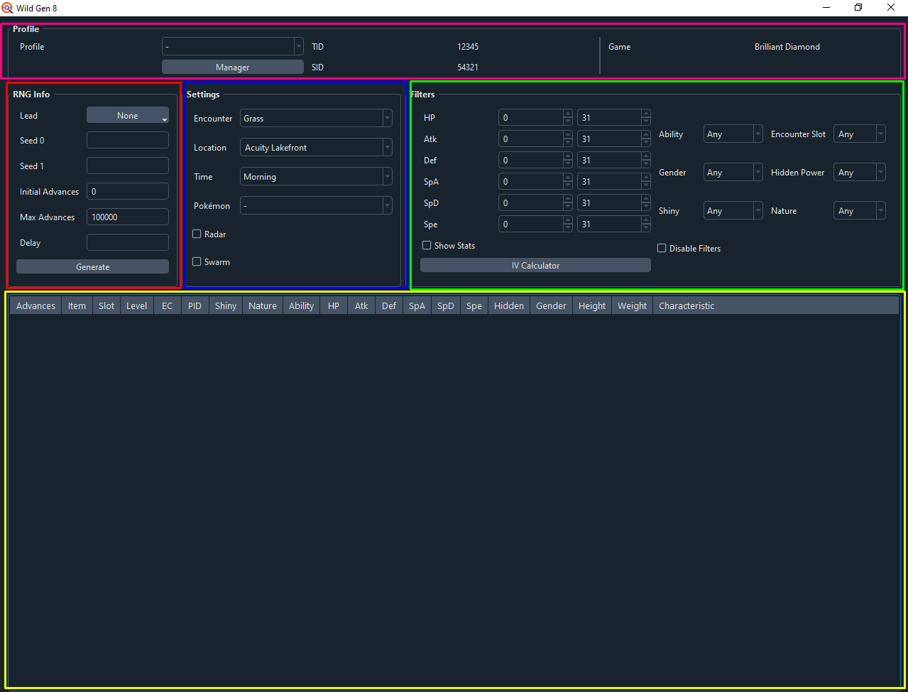Open the Lead selection button showing None
The image size is (908, 692).
(x=128, y=115)
